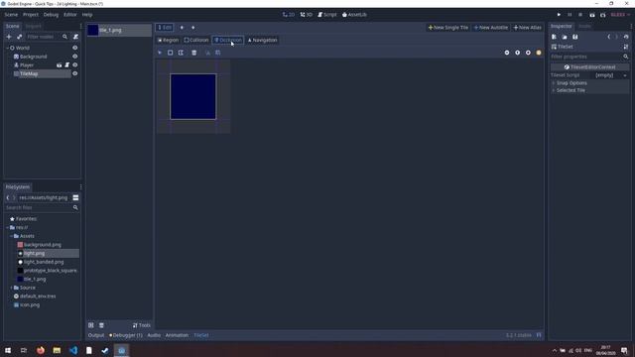Click the instance scene chain icon
635x357 pixels.
pyautogui.click(x=19, y=37)
